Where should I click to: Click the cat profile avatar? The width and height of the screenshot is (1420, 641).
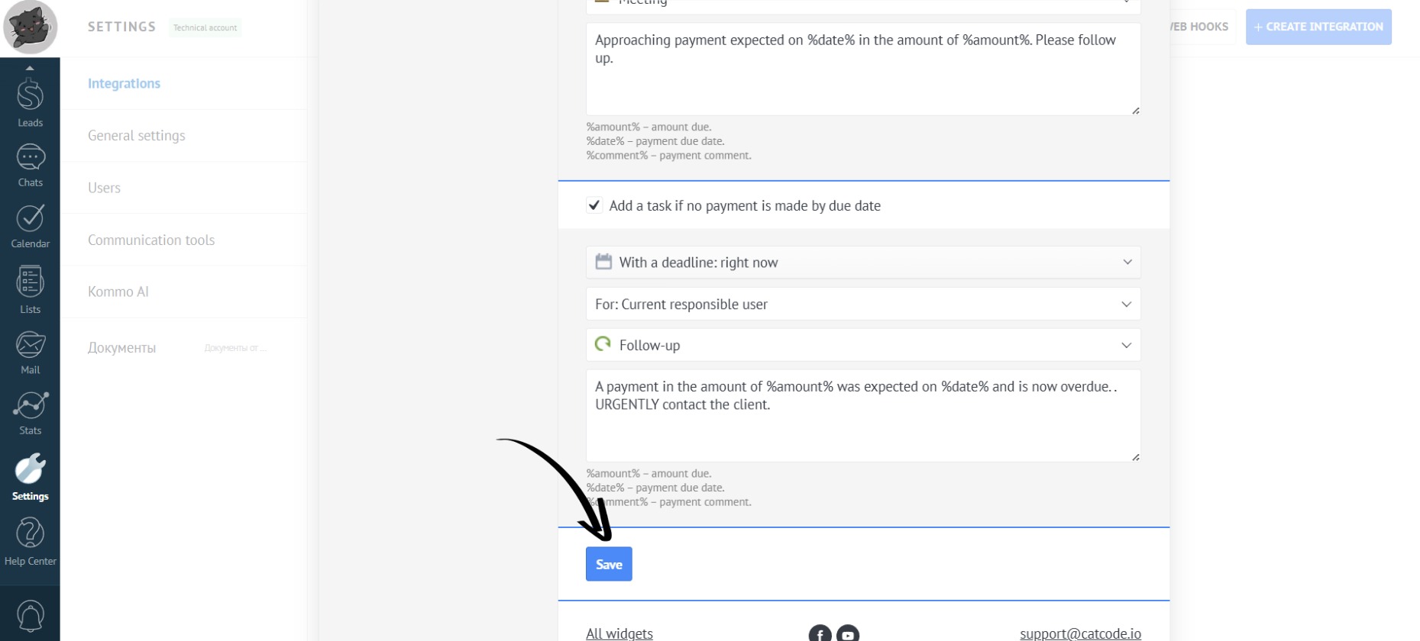pos(31,27)
